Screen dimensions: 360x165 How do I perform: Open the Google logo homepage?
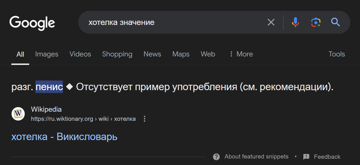click(32, 23)
